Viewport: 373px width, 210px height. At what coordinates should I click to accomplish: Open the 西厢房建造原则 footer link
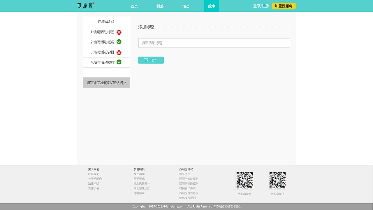pos(189,184)
